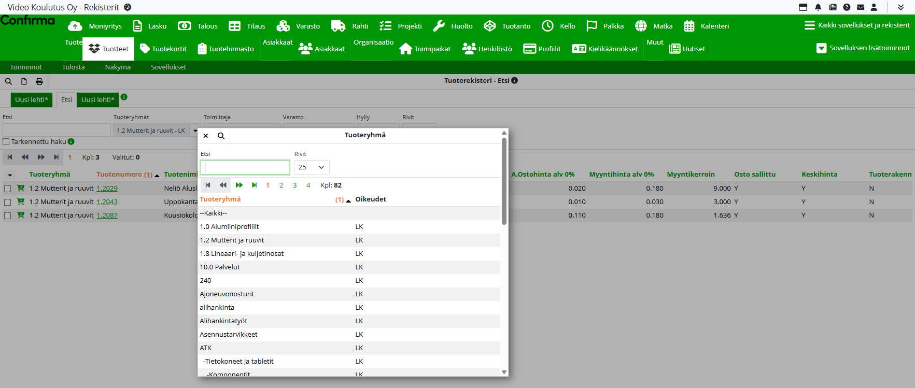This screenshot has width=915, height=388.
Task: Open the Tuotekortit module
Action: point(163,49)
